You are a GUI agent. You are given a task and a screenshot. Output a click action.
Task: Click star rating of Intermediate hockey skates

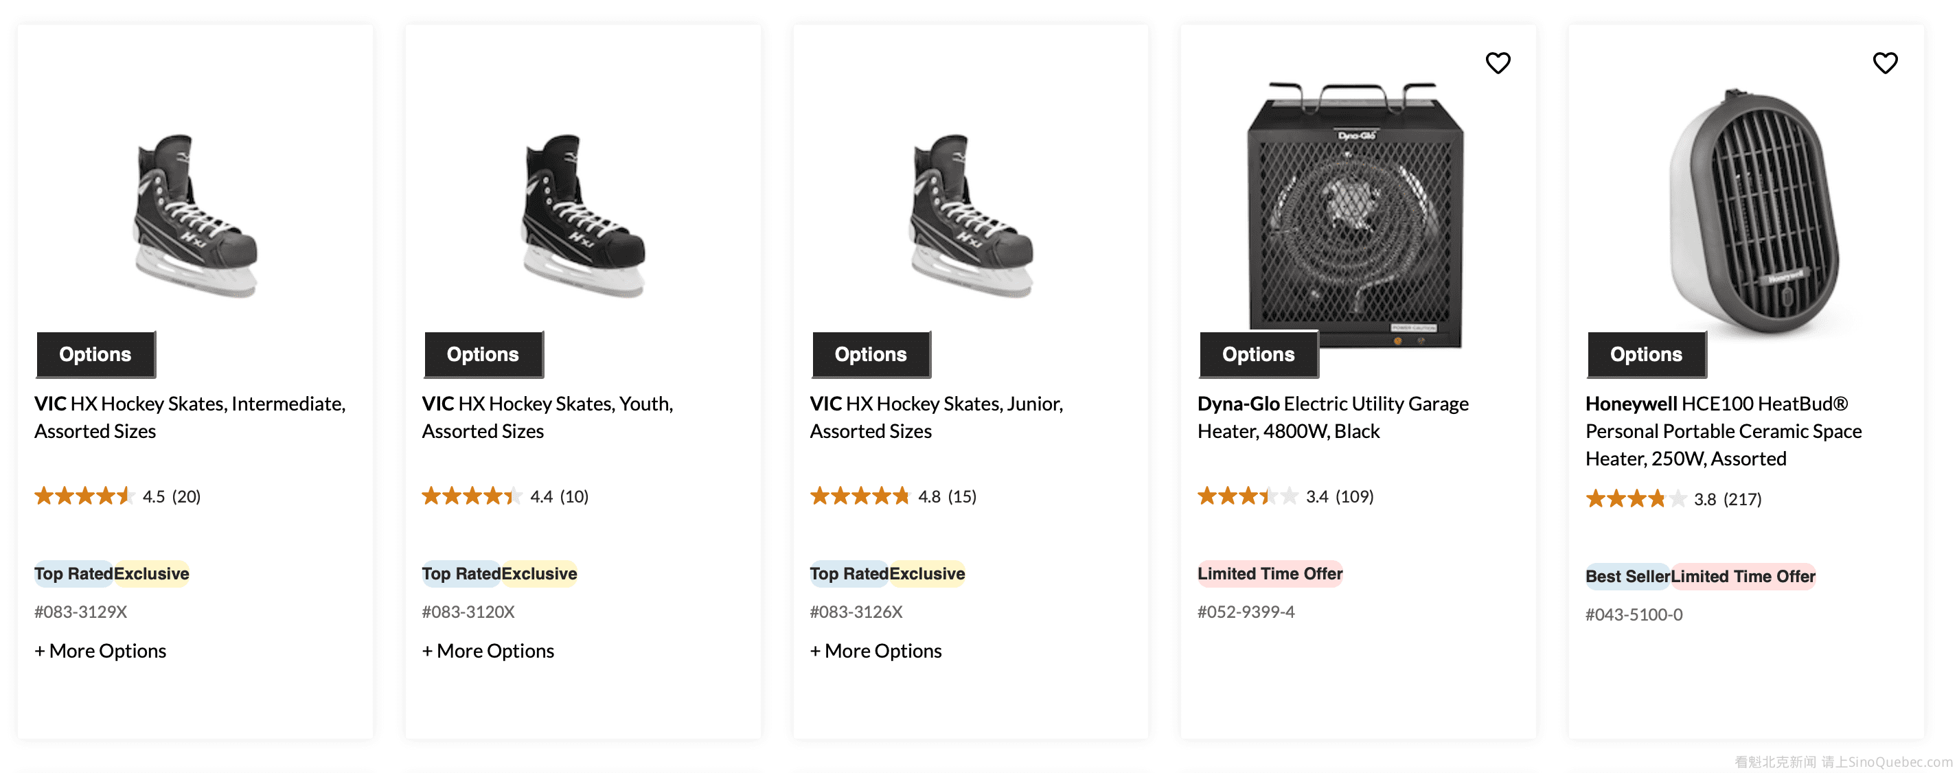tap(84, 496)
